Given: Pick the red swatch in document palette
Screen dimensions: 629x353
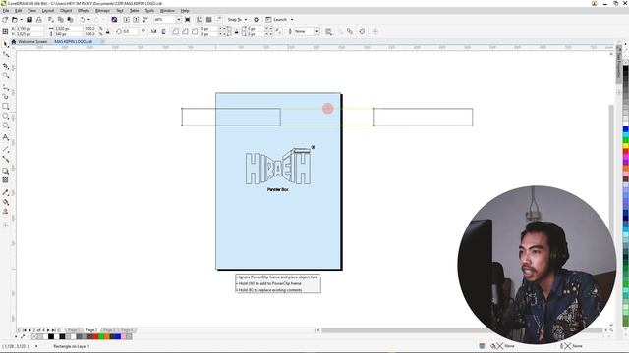Looking at the screenshot, I should (x=95, y=337).
